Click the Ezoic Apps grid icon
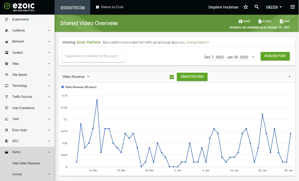Image resolution: width=299 pixels, height=181 pixels. point(6,130)
